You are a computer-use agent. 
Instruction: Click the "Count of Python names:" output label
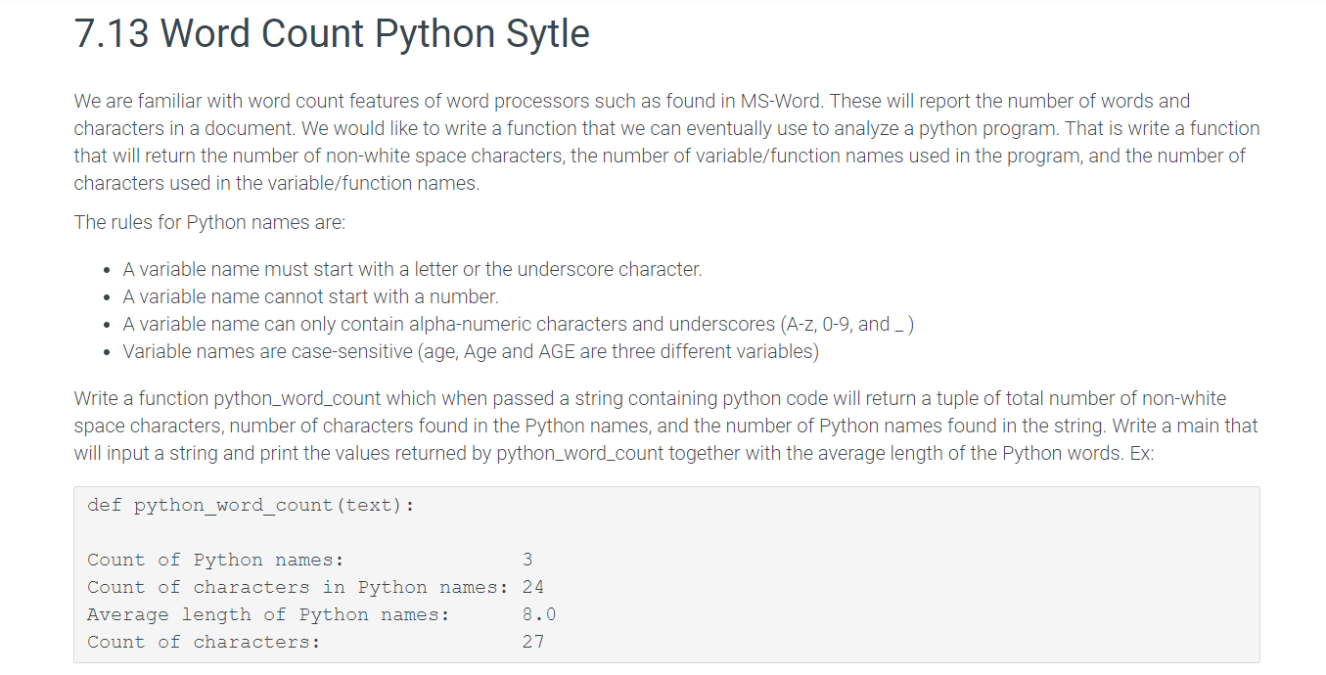[x=215, y=560]
